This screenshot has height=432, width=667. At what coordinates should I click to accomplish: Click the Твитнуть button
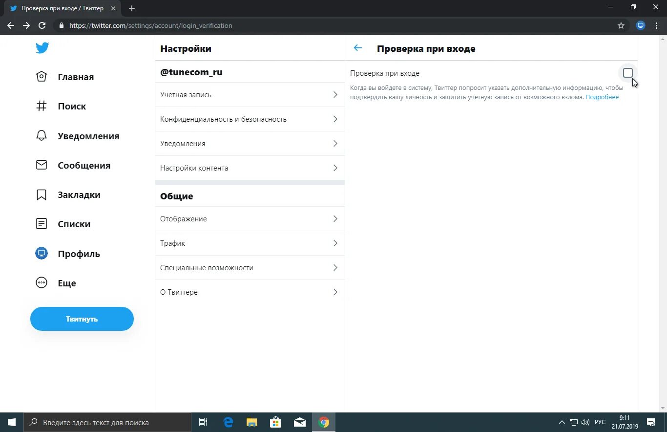coord(82,319)
